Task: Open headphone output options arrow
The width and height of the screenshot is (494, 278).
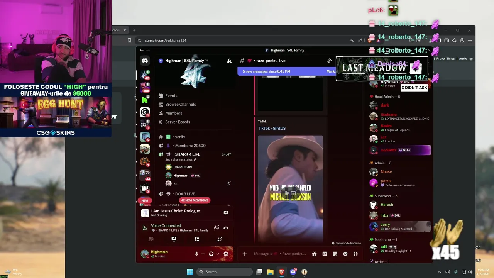Action: (217, 254)
